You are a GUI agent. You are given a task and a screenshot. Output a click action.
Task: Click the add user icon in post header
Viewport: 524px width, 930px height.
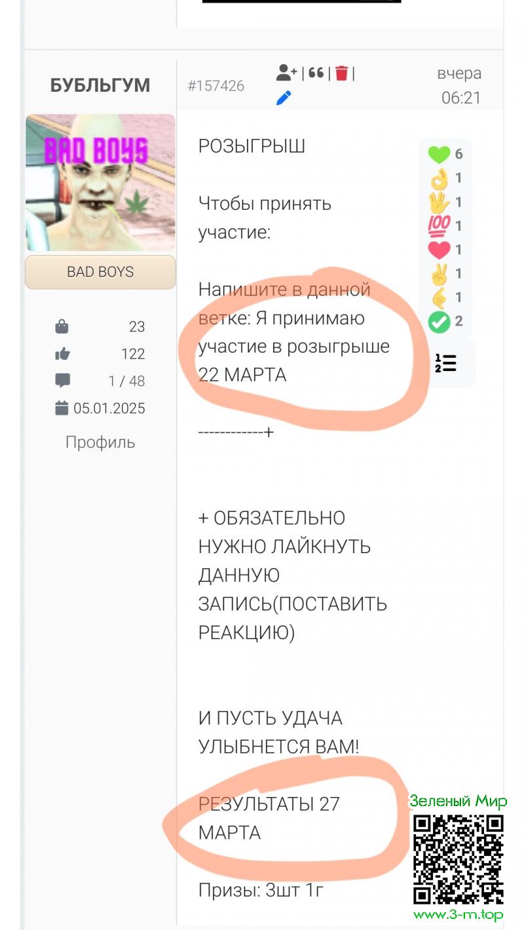point(286,73)
